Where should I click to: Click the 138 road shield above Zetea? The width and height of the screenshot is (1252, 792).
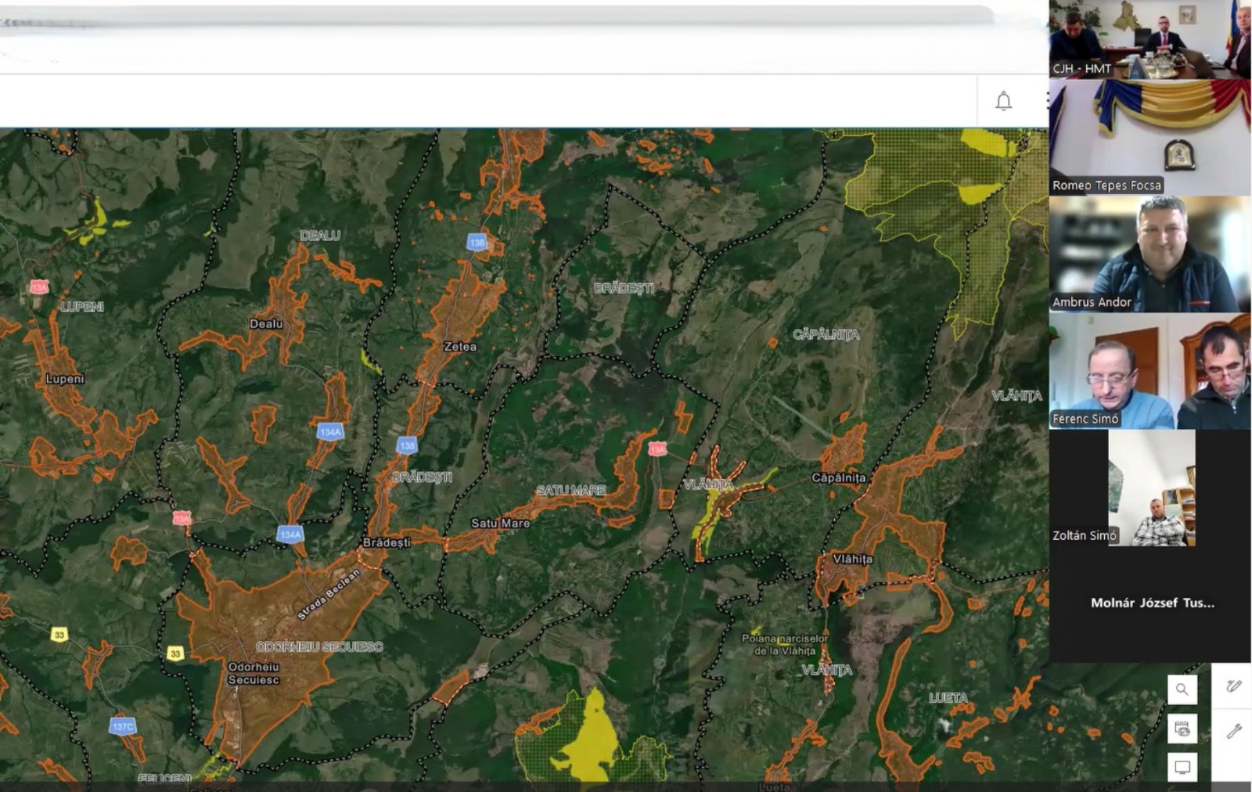coord(477,243)
